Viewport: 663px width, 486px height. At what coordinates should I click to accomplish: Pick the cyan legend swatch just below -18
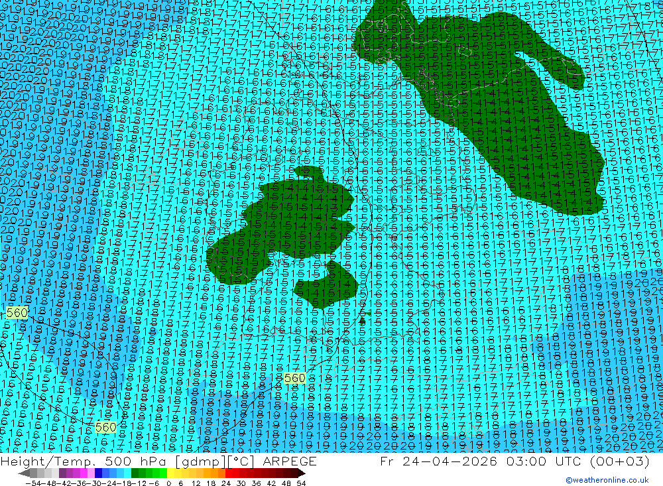coord(127,473)
